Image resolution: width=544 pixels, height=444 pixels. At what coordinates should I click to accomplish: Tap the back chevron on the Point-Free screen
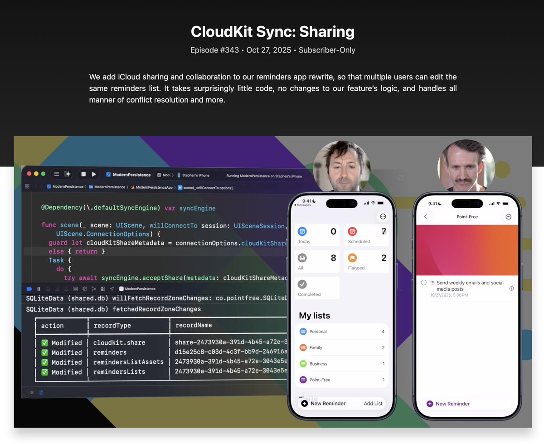pos(425,217)
